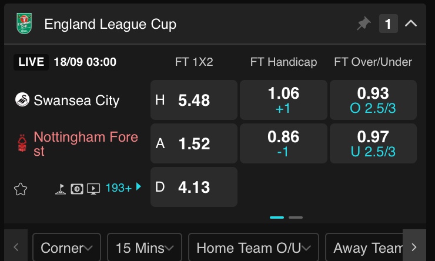This screenshot has height=261, width=435.
Task: Select away win odds 1.52
Action: 194,143
